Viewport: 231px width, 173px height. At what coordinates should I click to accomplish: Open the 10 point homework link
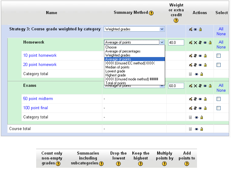click(40, 55)
